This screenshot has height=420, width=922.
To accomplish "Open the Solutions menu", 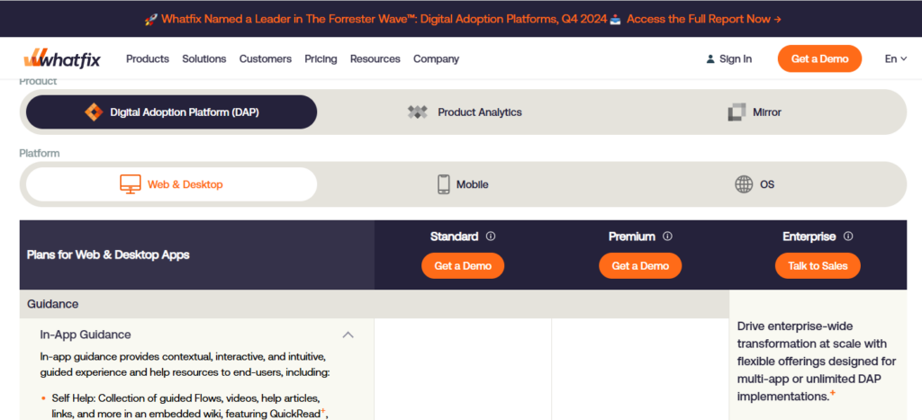I will 204,58.
